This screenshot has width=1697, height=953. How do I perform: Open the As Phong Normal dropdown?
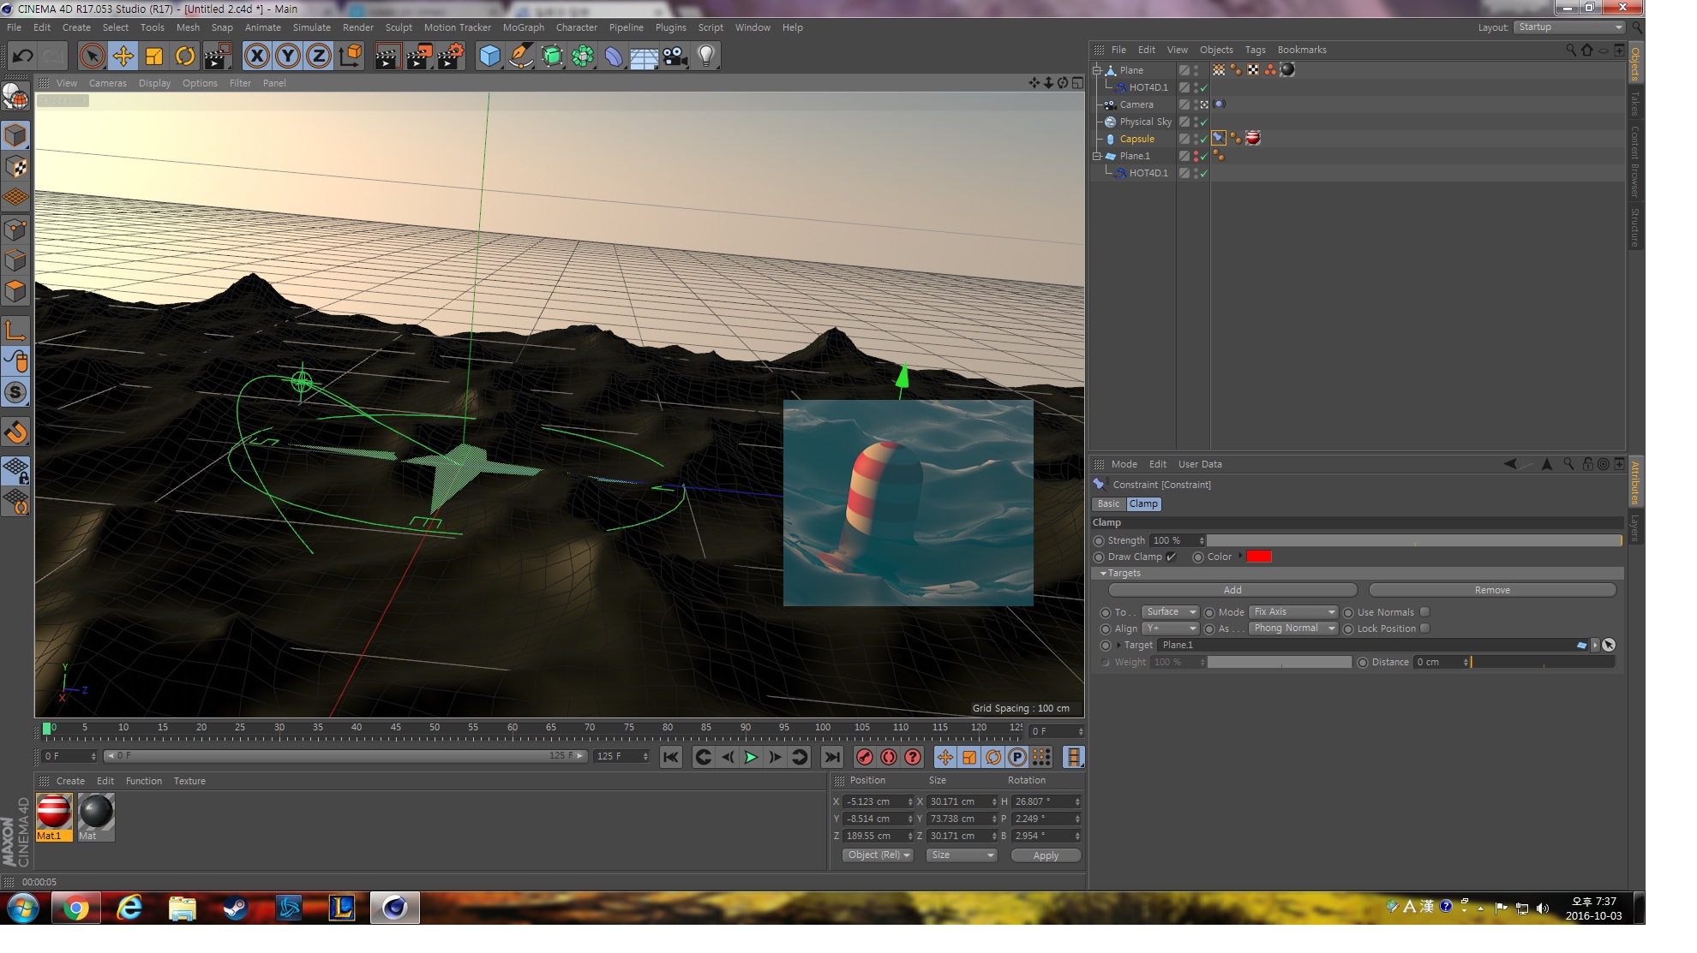(1293, 628)
